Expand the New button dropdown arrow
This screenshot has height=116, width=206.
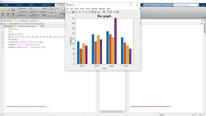pos(3,15)
